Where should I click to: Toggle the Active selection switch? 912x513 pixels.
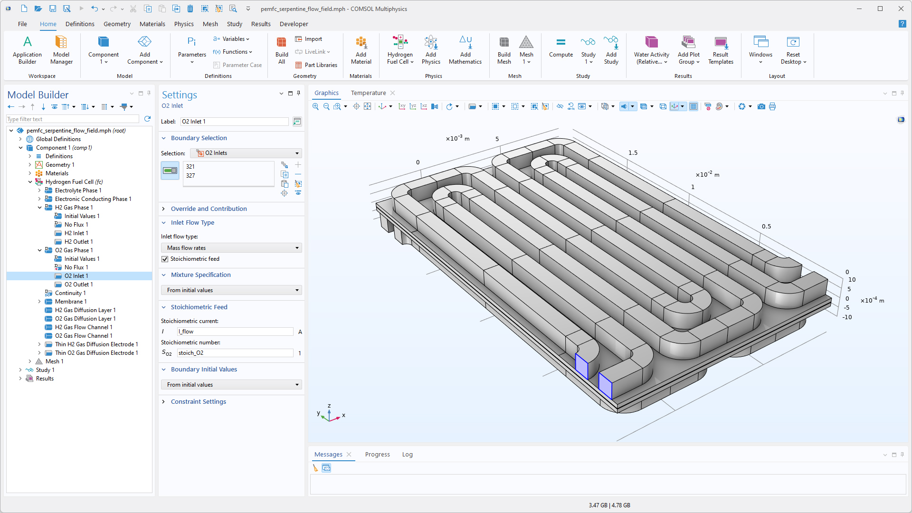pyautogui.click(x=170, y=171)
